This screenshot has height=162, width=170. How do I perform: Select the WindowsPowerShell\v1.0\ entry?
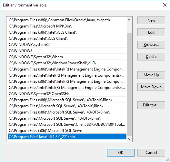pyautogui.click(x=67, y=63)
